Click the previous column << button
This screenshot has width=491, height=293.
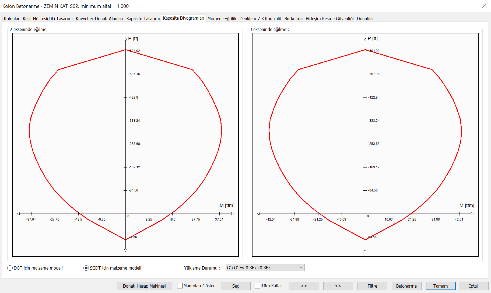pyautogui.click(x=304, y=286)
